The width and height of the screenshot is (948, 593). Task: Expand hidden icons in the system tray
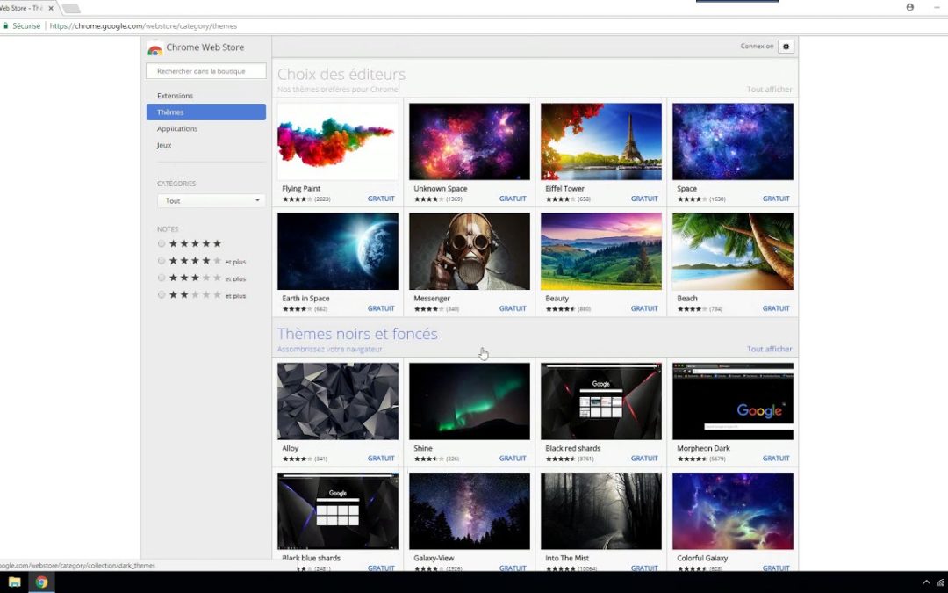tap(926, 582)
